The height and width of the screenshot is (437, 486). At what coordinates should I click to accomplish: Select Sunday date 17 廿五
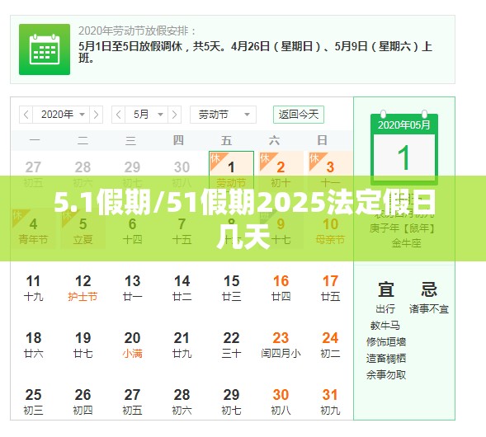click(x=330, y=288)
